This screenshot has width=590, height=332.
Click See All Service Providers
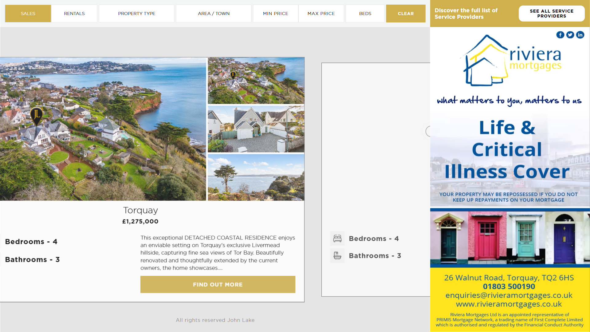tap(551, 14)
